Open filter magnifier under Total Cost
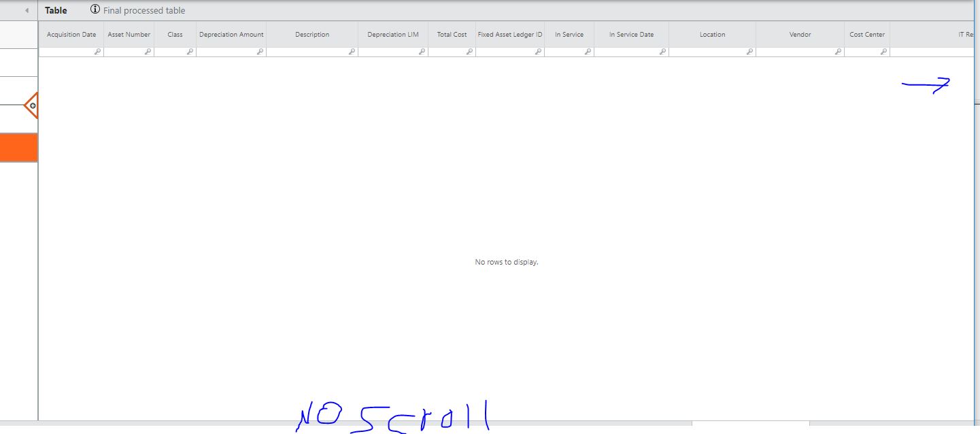The image size is (980, 434). [469, 52]
